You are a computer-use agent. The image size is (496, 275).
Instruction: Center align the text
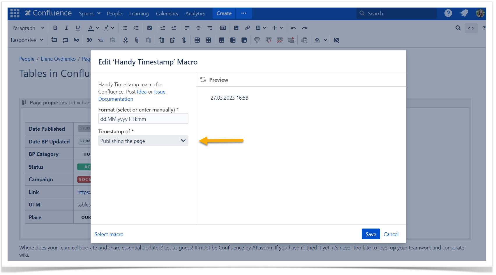198,28
